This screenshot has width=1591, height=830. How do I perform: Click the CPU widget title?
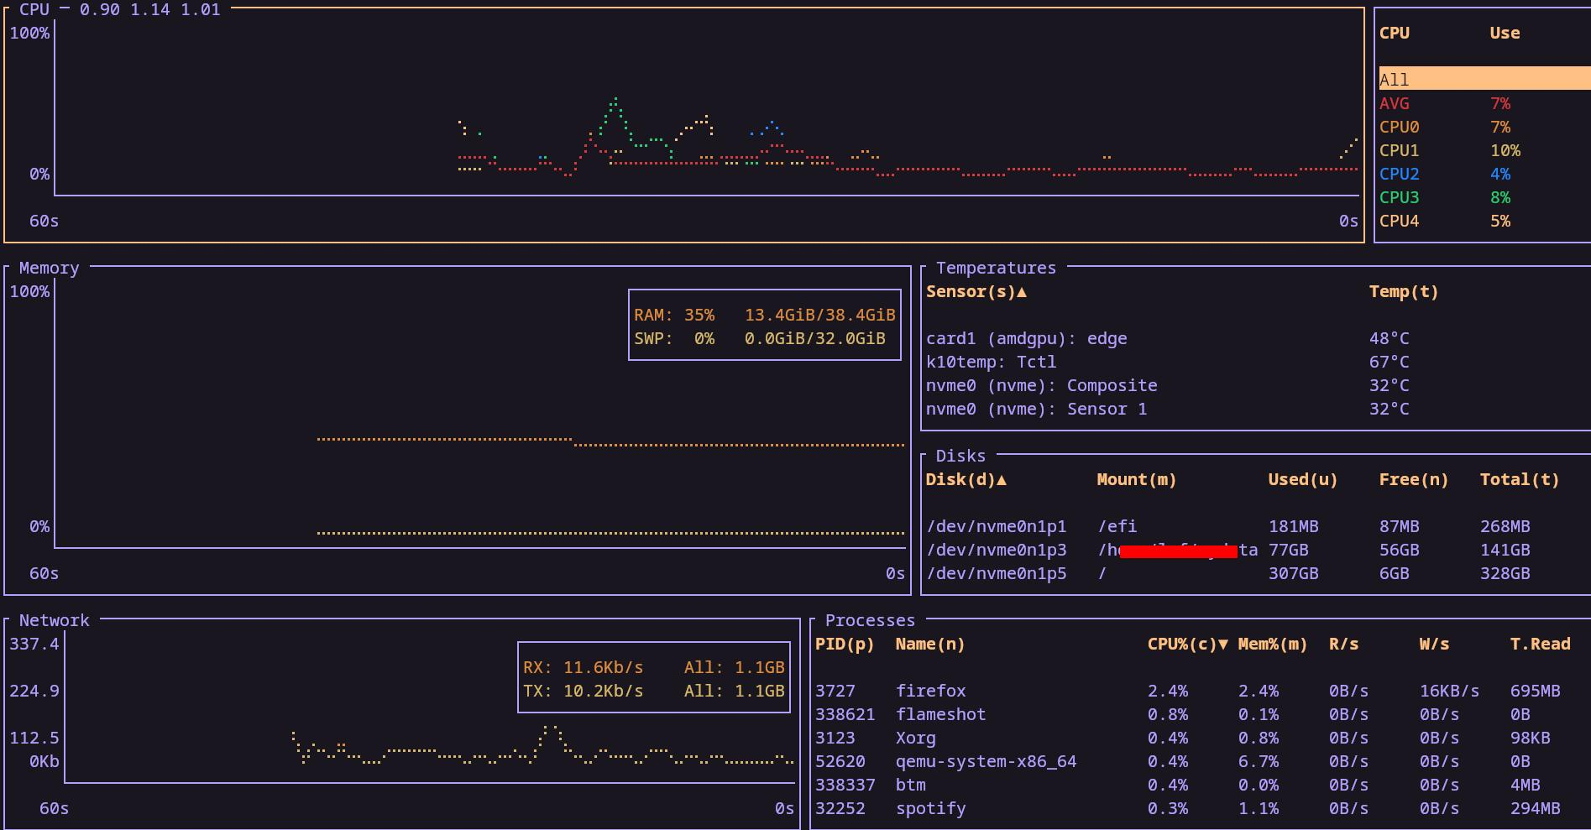point(34,9)
